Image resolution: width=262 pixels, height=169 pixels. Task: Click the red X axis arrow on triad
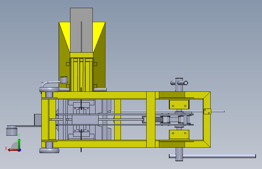tap(13, 150)
